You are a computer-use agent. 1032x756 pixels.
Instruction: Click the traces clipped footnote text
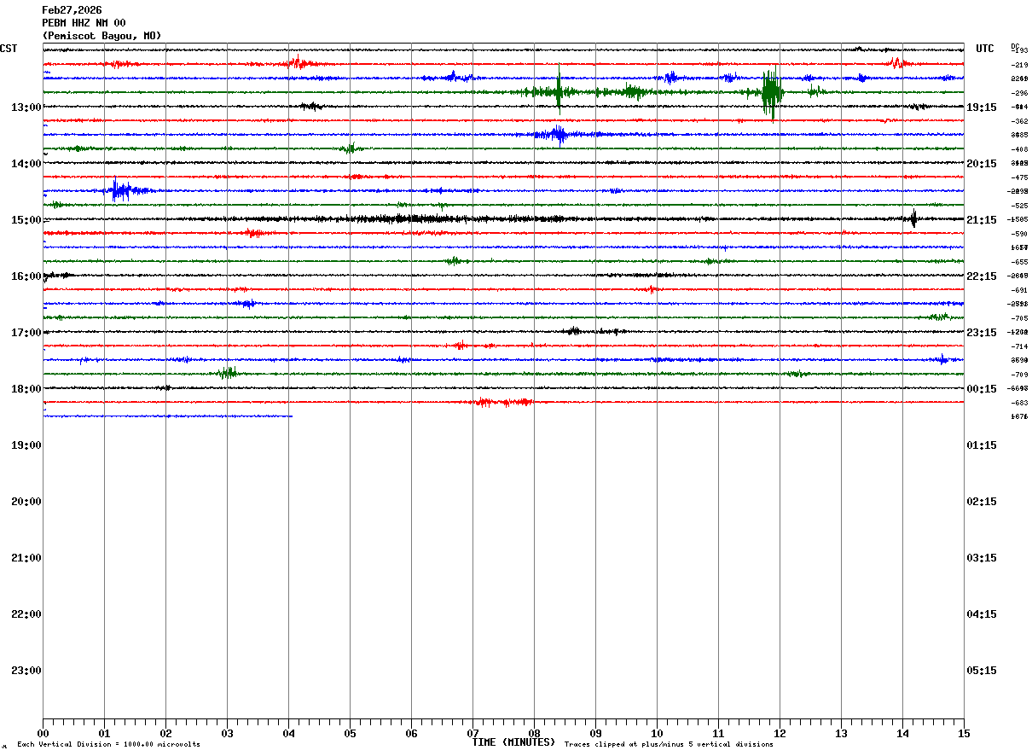pyautogui.click(x=669, y=745)
